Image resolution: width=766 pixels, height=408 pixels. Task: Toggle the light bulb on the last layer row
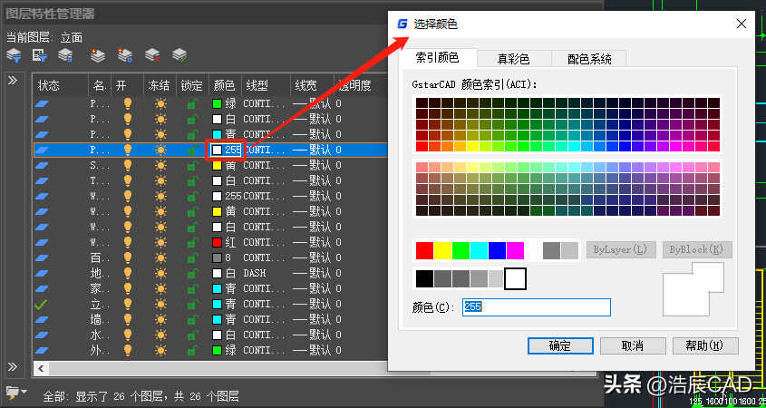(127, 350)
